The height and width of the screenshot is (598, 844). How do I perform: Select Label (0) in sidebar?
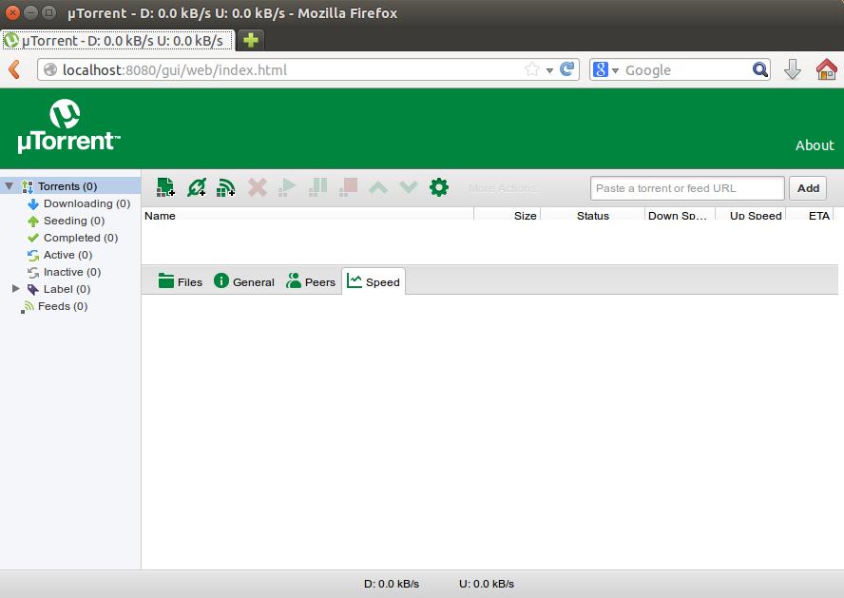pos(67,290)
